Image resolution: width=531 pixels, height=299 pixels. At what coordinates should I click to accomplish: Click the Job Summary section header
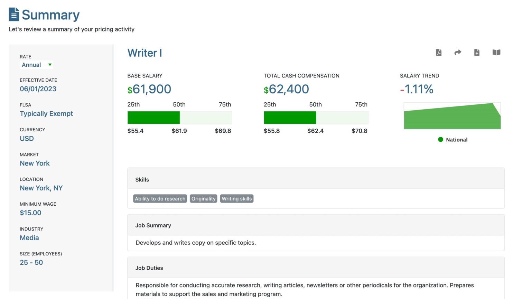316,225
